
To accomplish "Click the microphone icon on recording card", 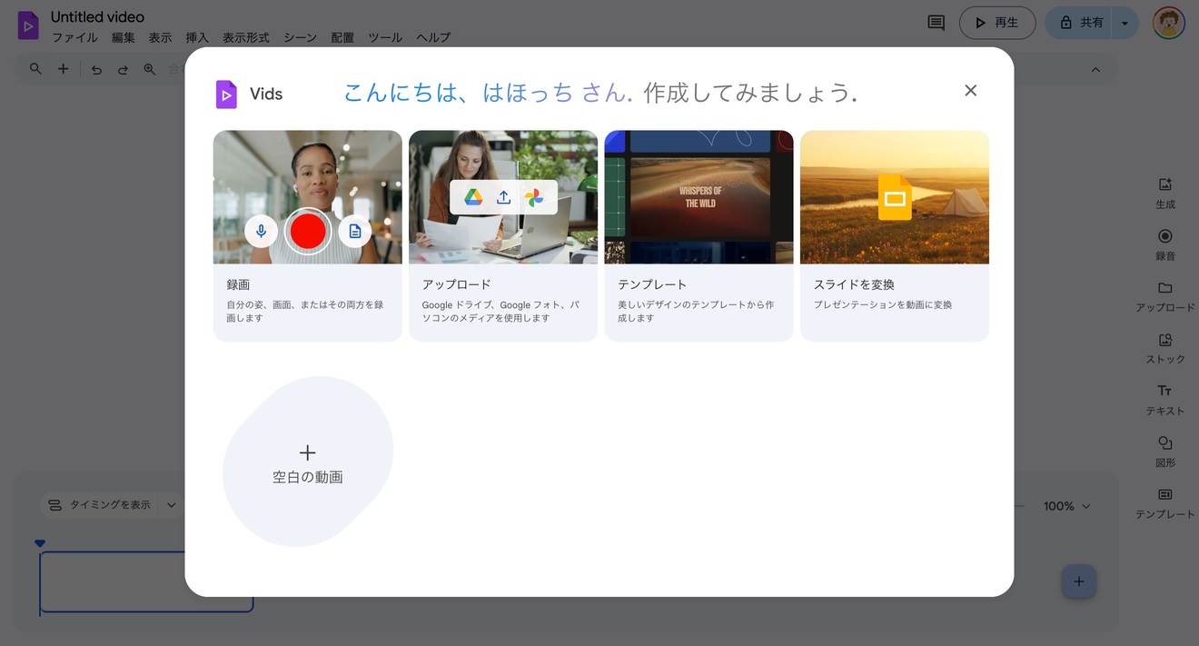I will click(261, 231).
